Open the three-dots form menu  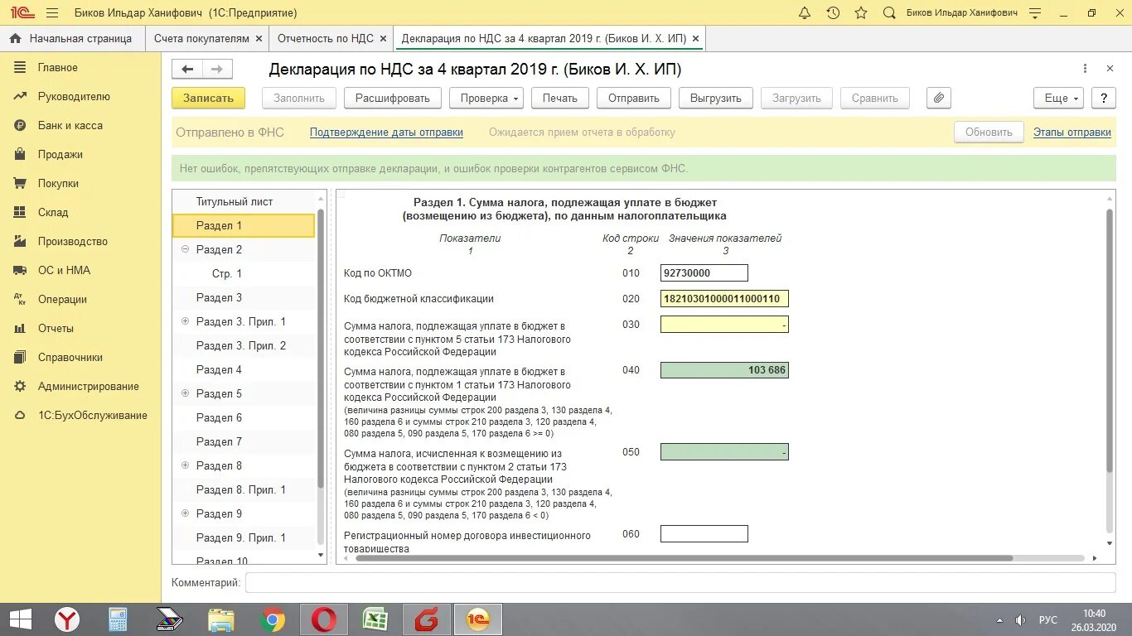coord(1086,69)
